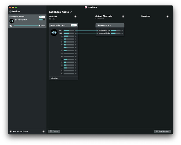Click the Devices sidebar header icon
This screenshot has width=181, height=145.
tap(10, 11)
